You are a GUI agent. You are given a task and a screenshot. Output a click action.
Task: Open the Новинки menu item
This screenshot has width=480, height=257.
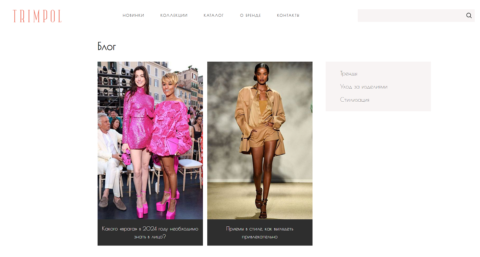tap(133, 15)
